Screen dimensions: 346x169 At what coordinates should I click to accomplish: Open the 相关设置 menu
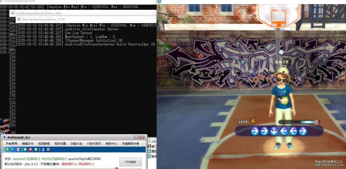[60, 143]
